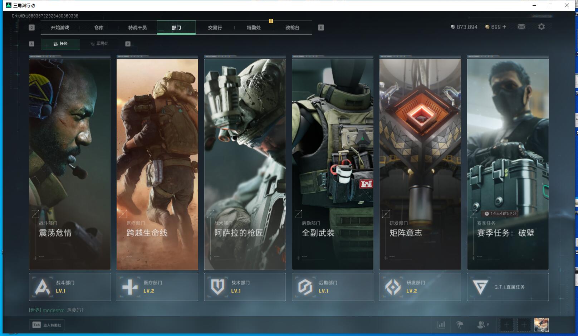Open the 开始游戏 tab

(60, 28)
